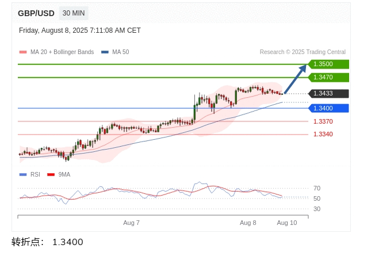Click the MA 20 + Bollinger Bands legend swatch
Image resolution: width=375 pixels, height=256 pixels.
(x=23, y=52)
